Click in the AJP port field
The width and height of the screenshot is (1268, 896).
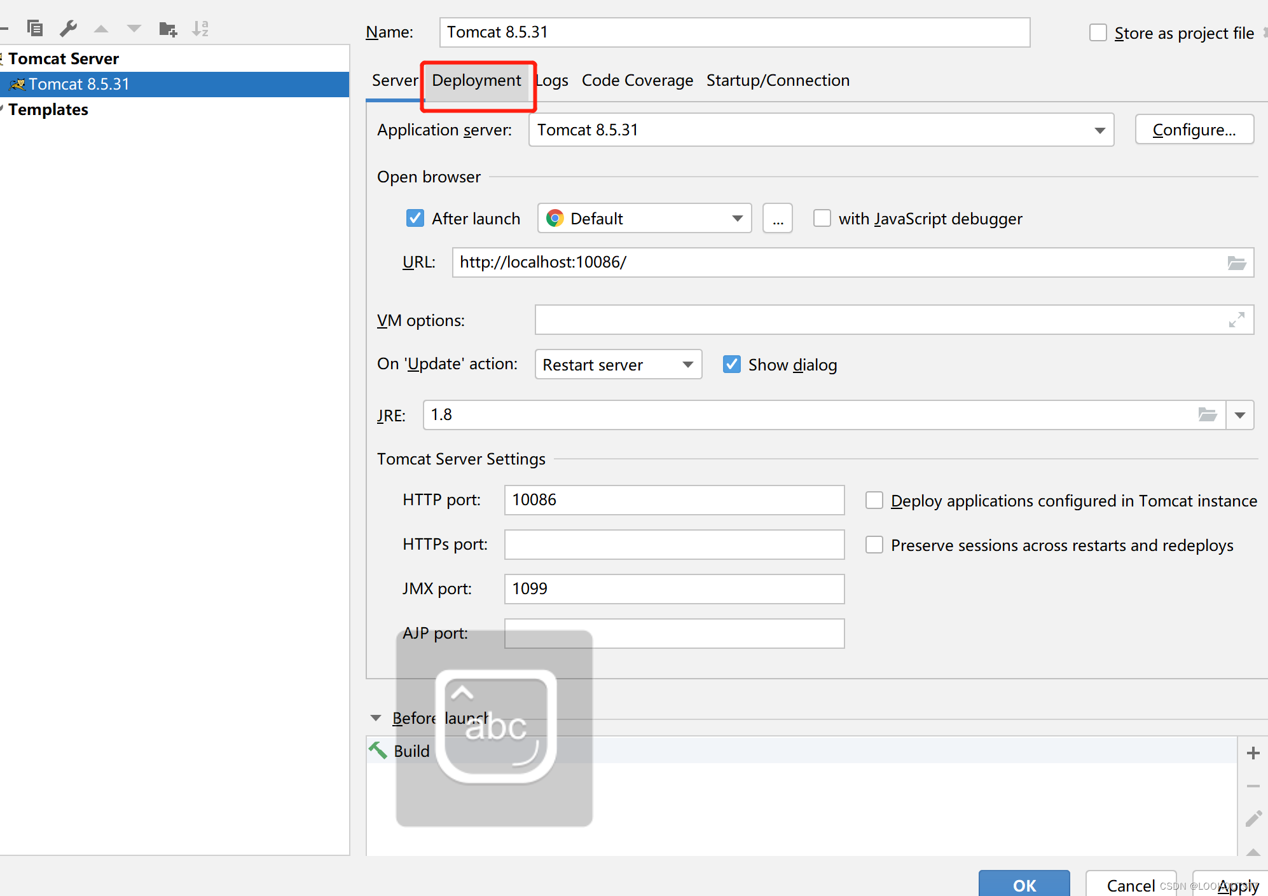(674, 634)
